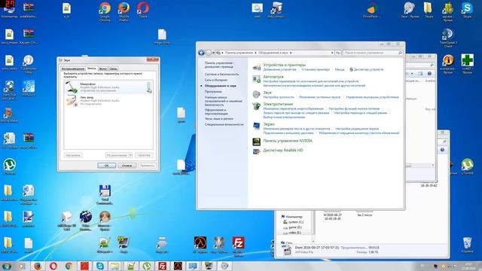The height and width of the screenshot is (271, 482).
Task: Switch to the Playback (Воспроизведение) tab
Action: tap(72, 69)
